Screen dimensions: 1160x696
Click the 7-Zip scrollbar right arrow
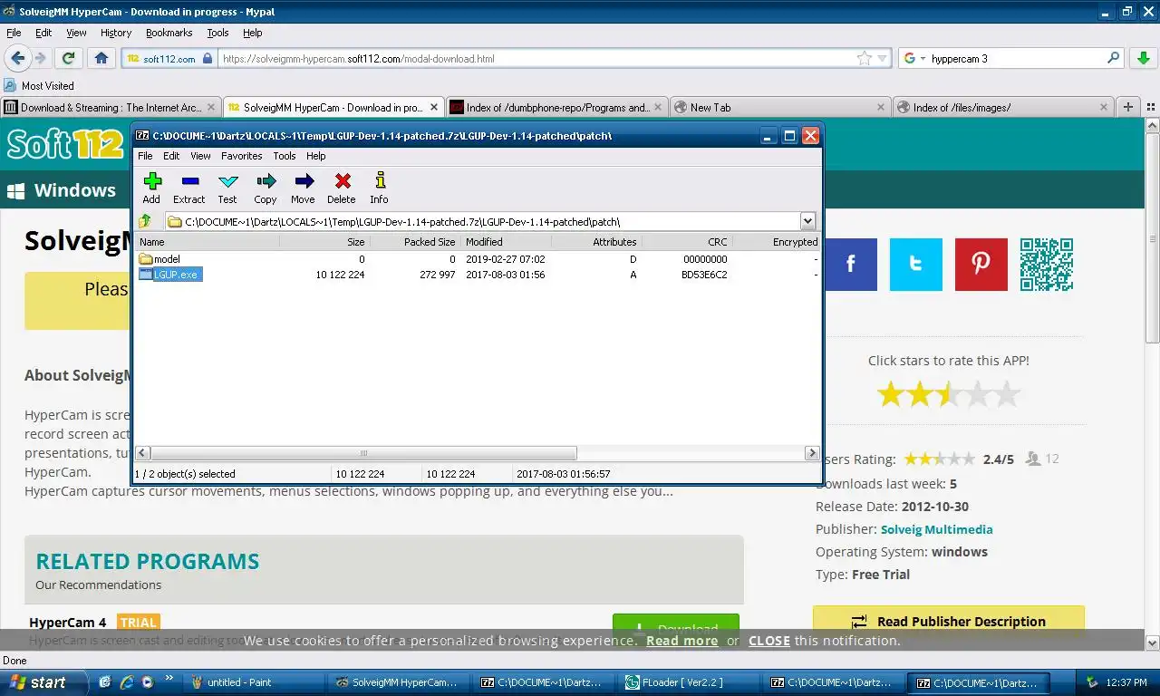click(812, 453)
